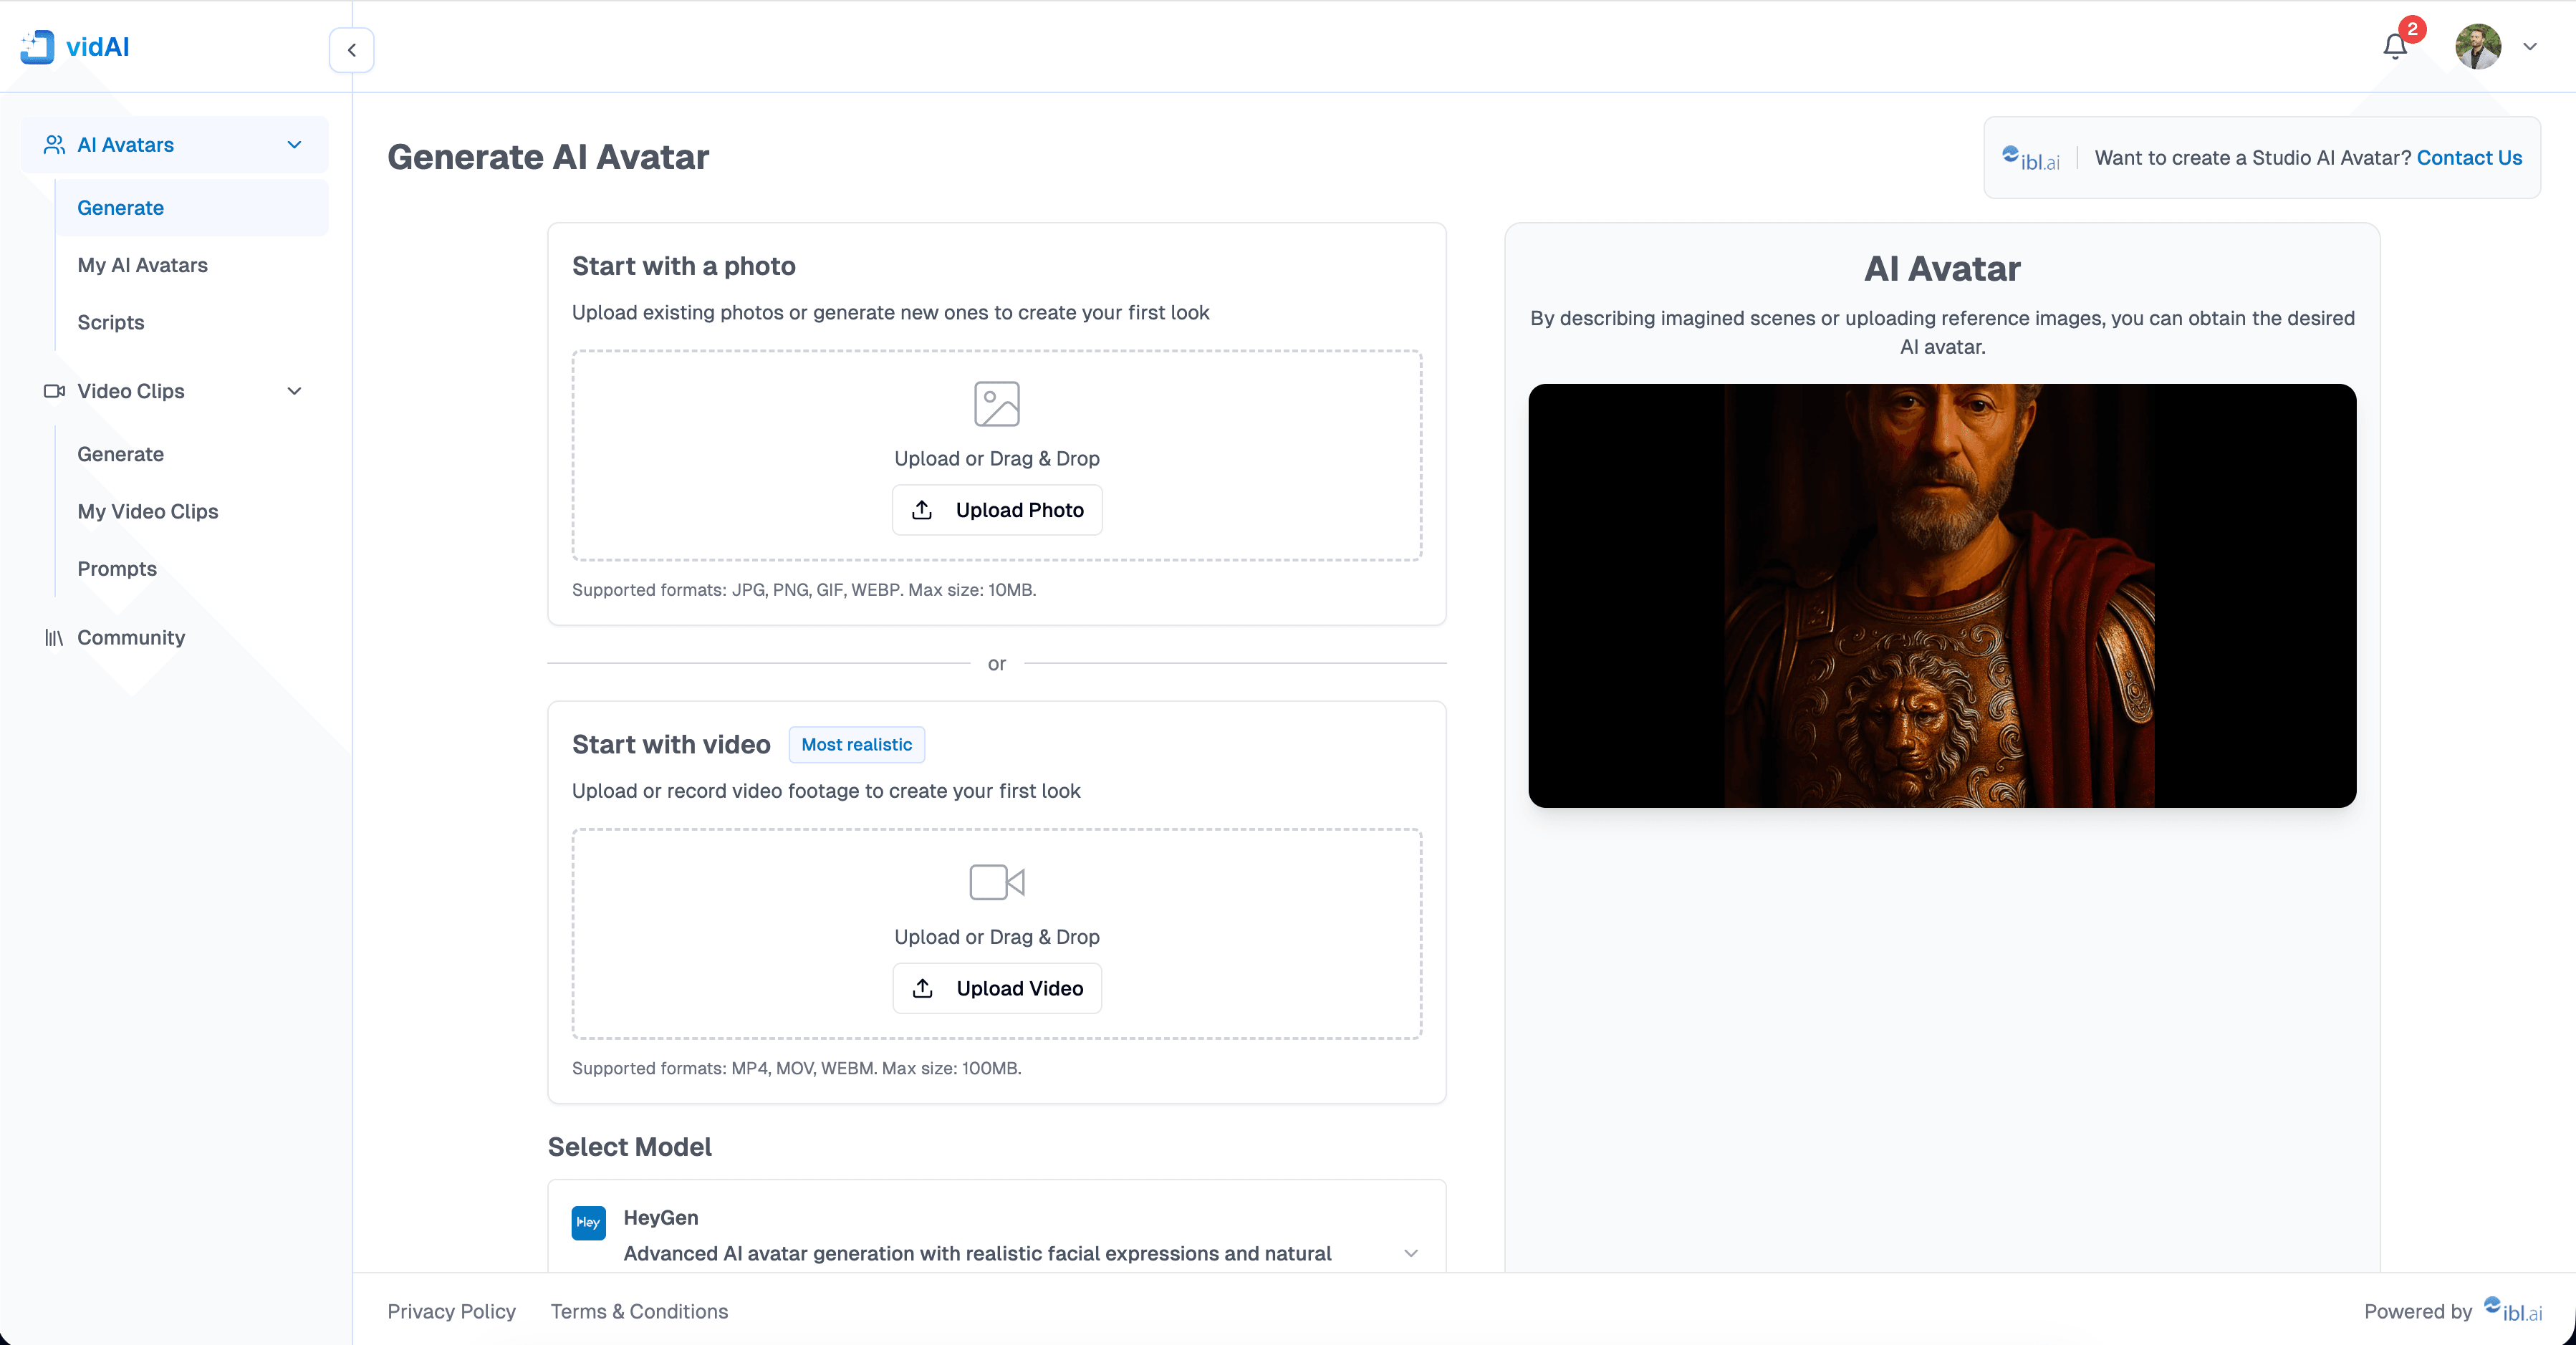The height and width of the screenshot is (1345, 2576).
Task: Click the Community icon in the sidebar
Action: pos(55,637)
